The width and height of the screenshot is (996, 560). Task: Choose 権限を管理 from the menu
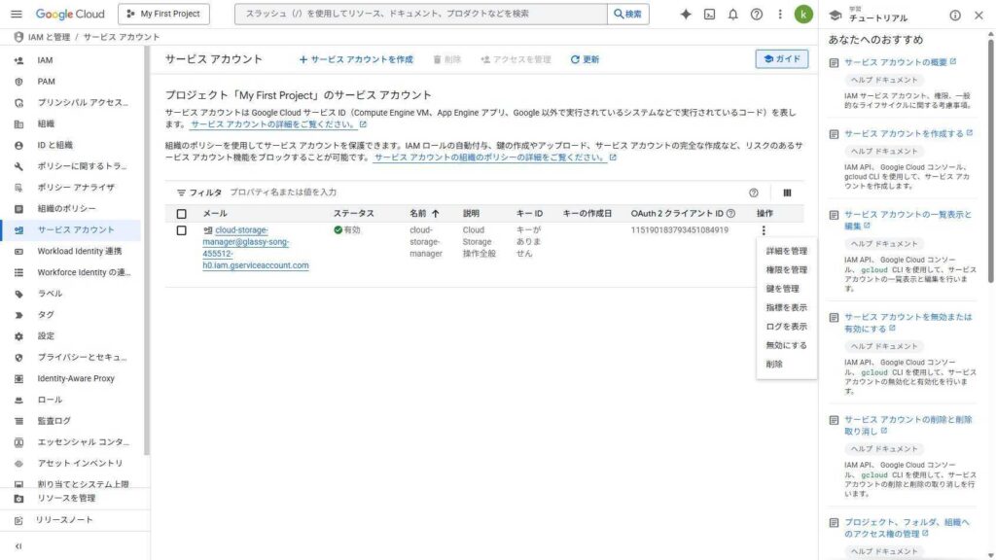[x=786, y=270]
